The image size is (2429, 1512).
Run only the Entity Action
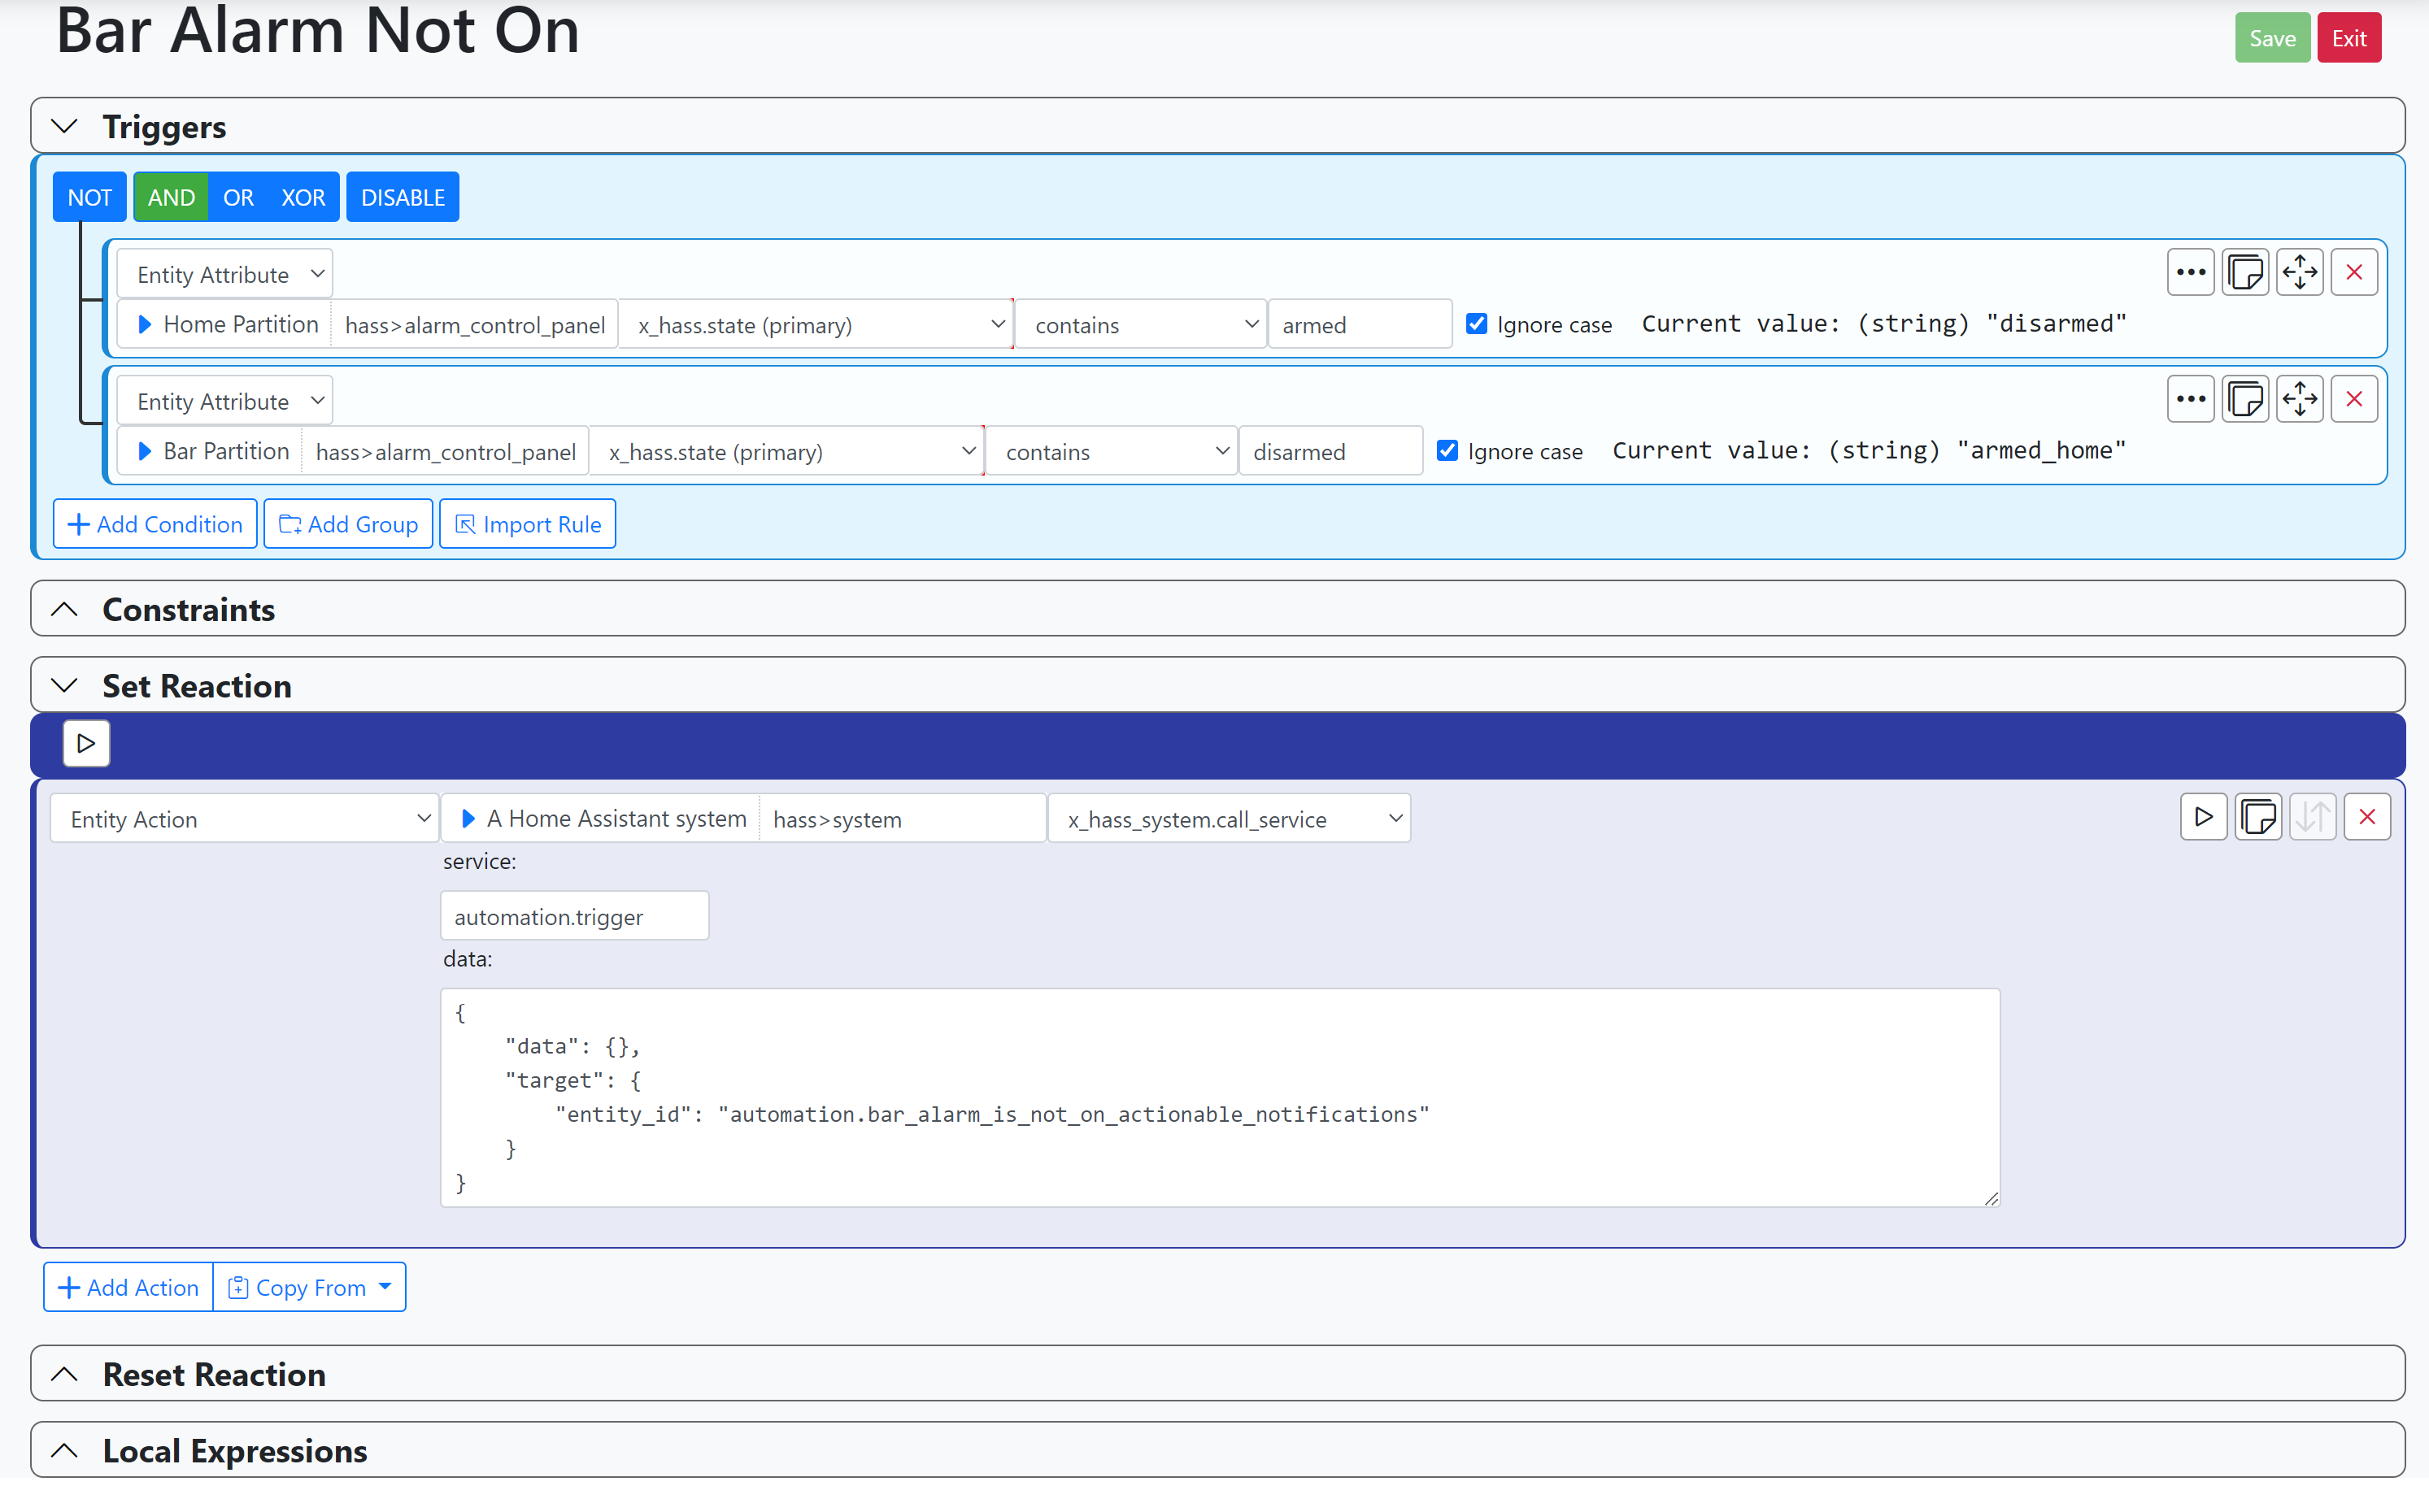click(x=2203, y=817)
